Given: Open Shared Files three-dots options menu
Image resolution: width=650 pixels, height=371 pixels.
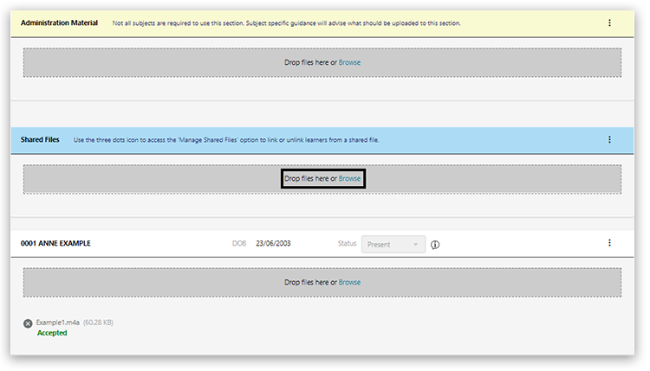Looking at the screenshot, I should (x=609, y=139).
